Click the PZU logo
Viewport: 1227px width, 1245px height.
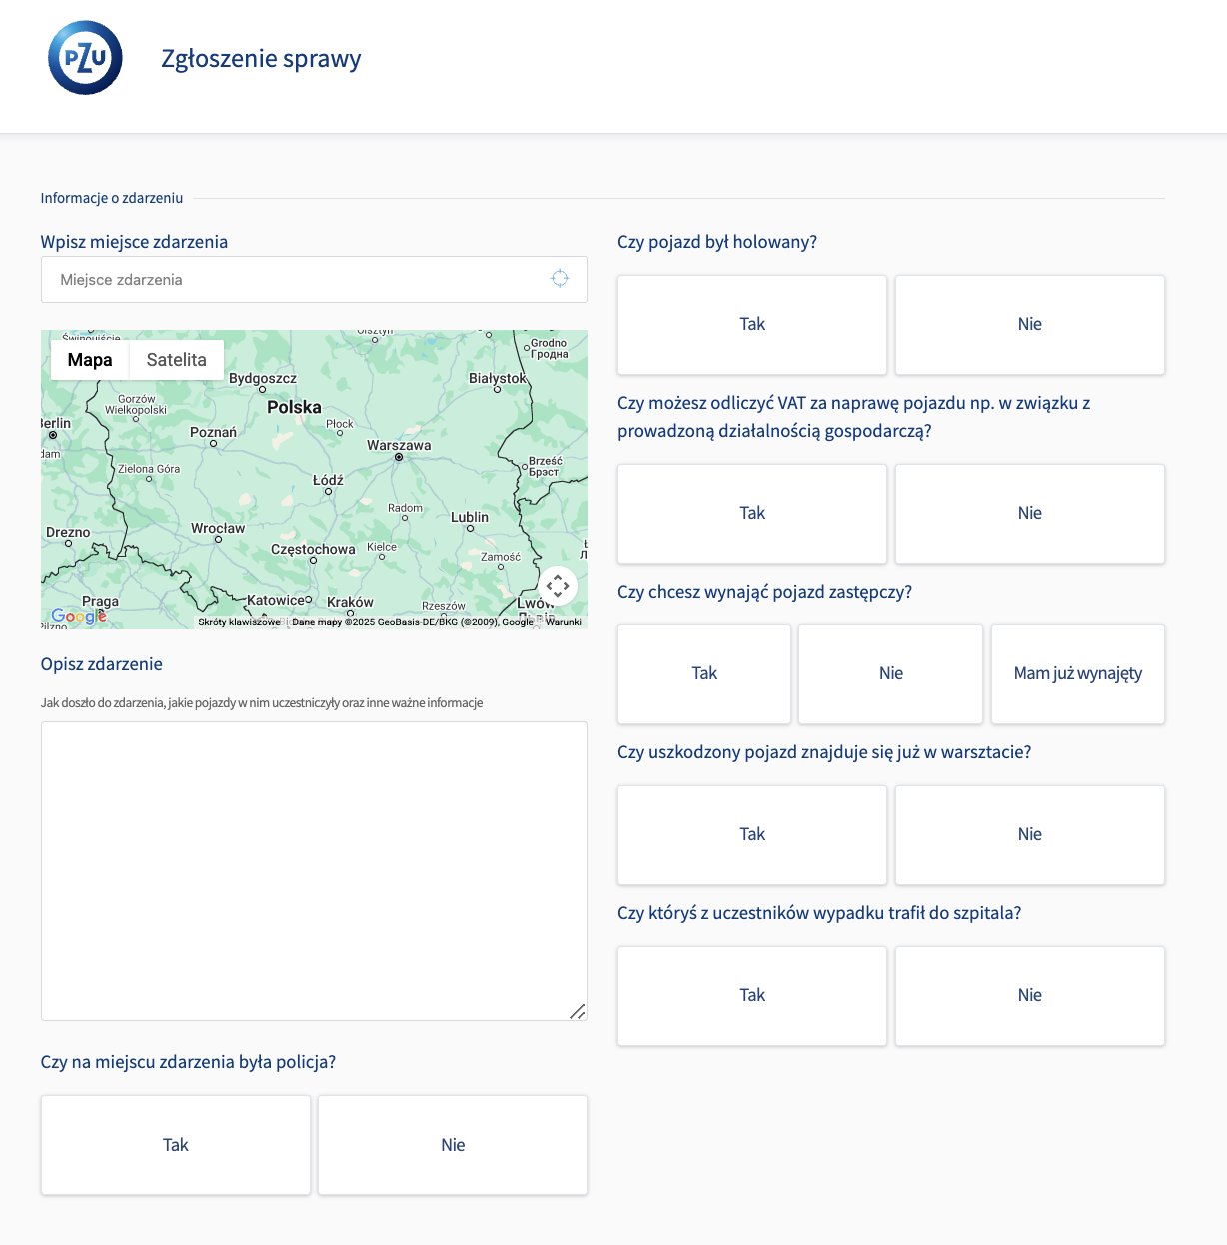coord(85,58)
